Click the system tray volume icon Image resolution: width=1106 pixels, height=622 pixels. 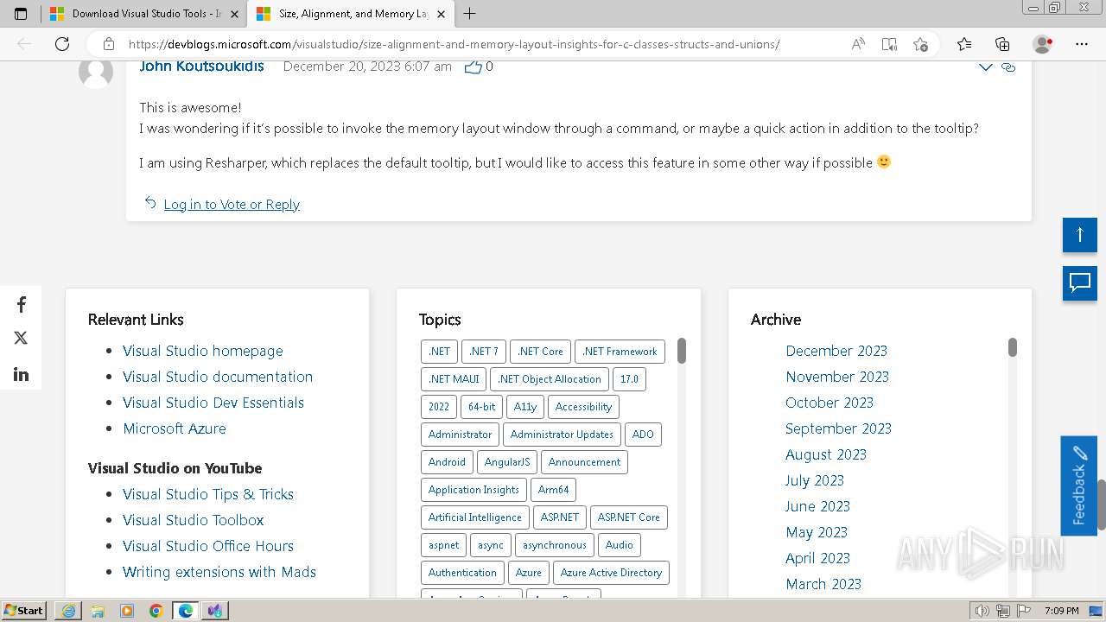click(x=982, y=611)
